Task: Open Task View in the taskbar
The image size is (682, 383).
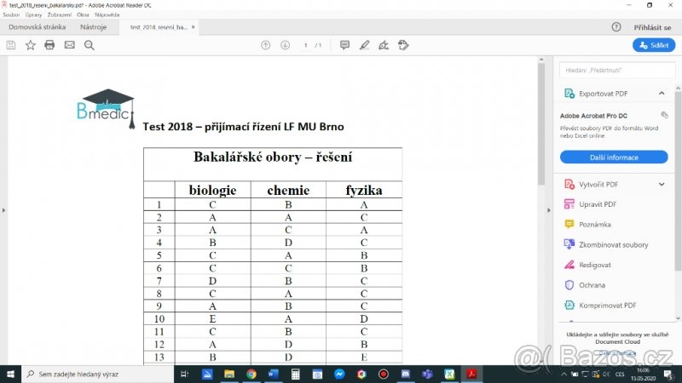Action: pyautogui.click(x=184, y=374)
